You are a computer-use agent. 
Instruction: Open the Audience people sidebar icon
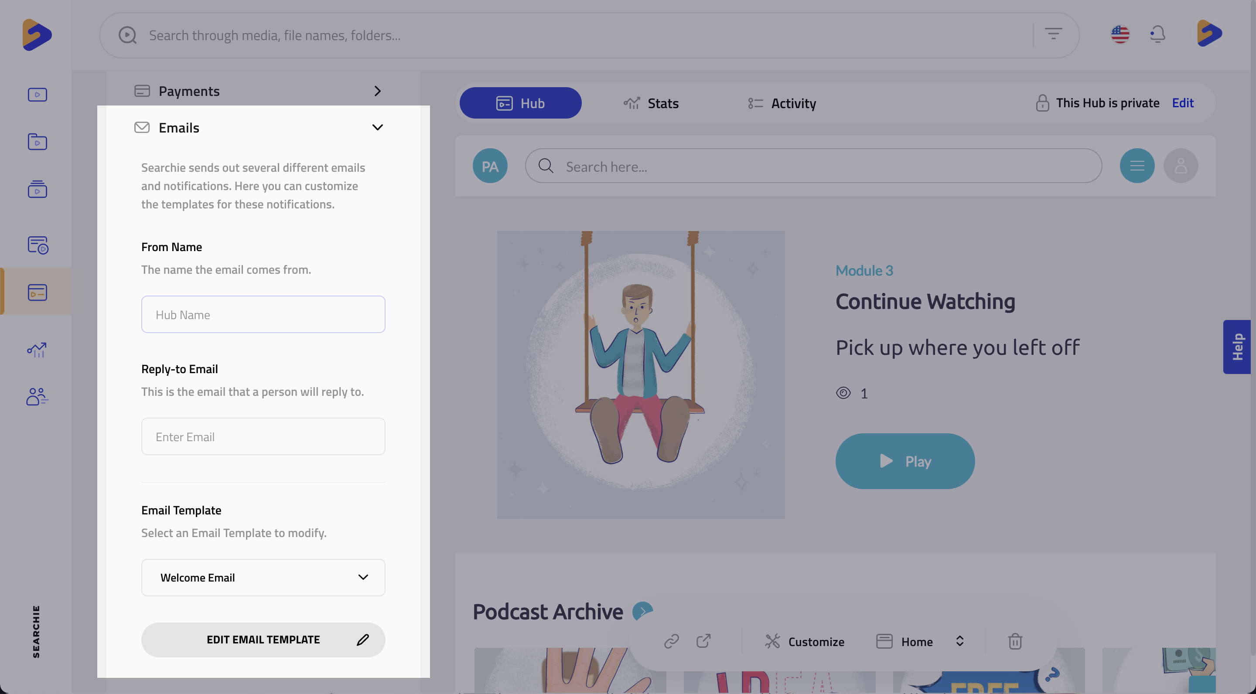tap(37, 397)
